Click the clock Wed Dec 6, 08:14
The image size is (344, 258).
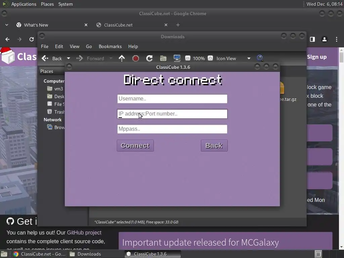point(325,4)
